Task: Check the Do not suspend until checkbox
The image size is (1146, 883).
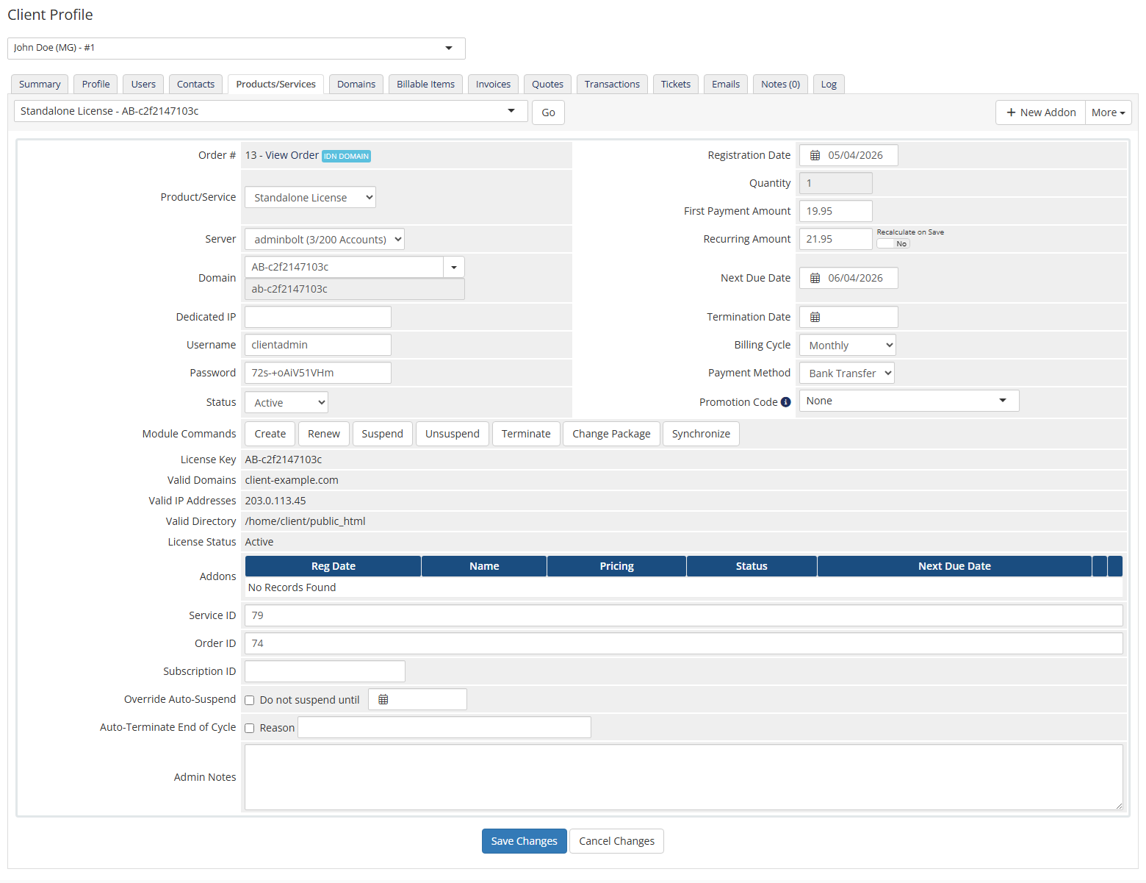Action: 250,700
